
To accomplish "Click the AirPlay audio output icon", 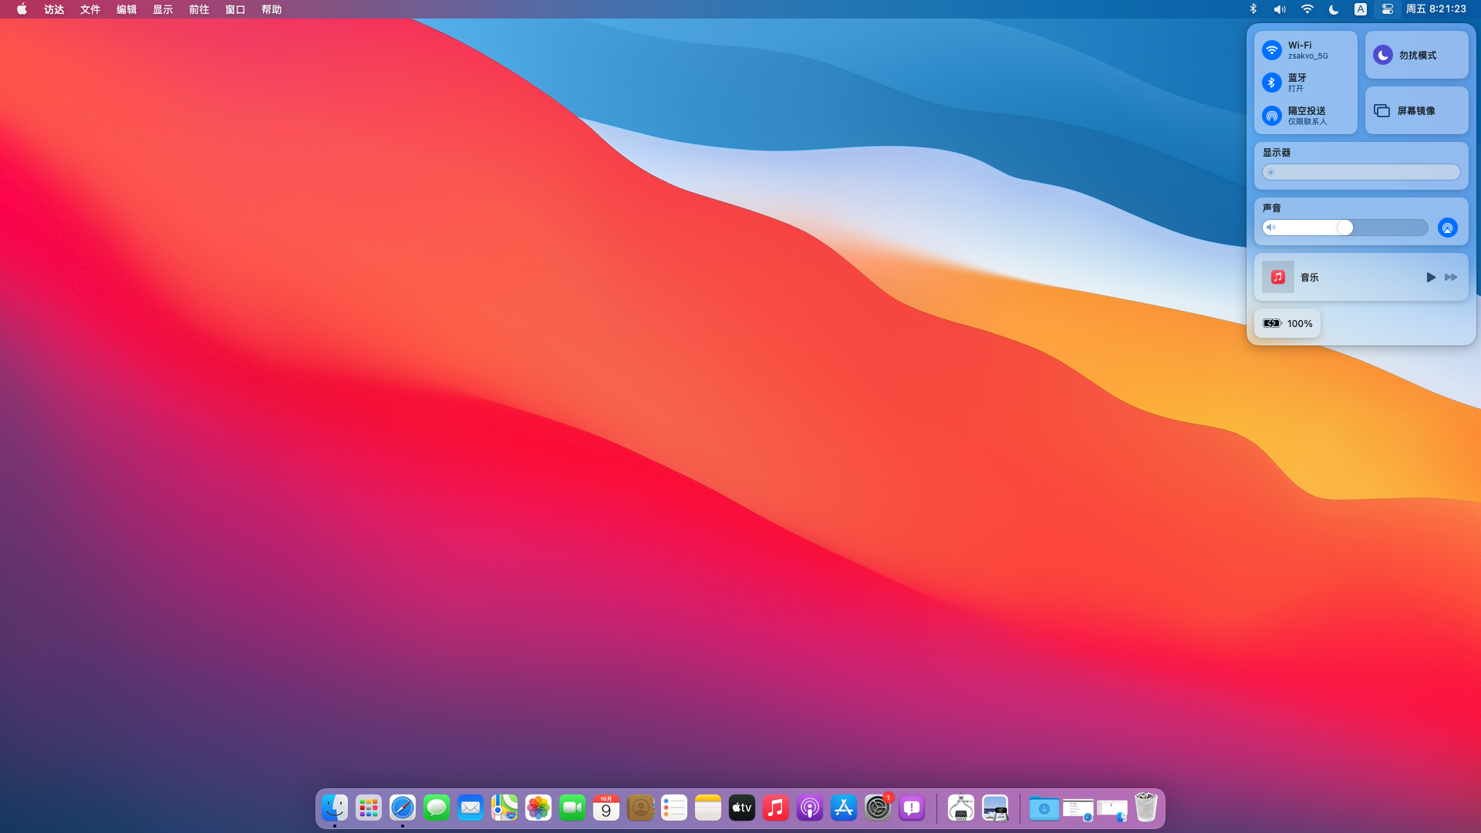I will (1447, 228).
